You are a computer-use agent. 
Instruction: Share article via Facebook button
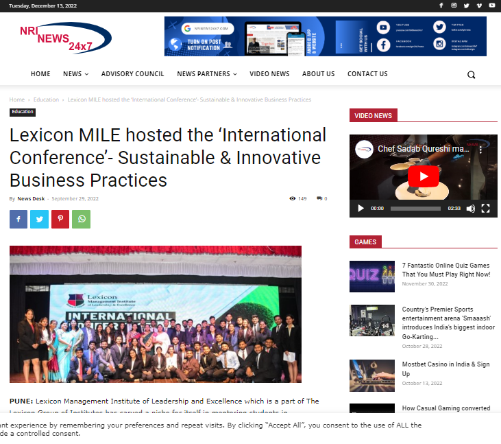(x=19, y=220)
